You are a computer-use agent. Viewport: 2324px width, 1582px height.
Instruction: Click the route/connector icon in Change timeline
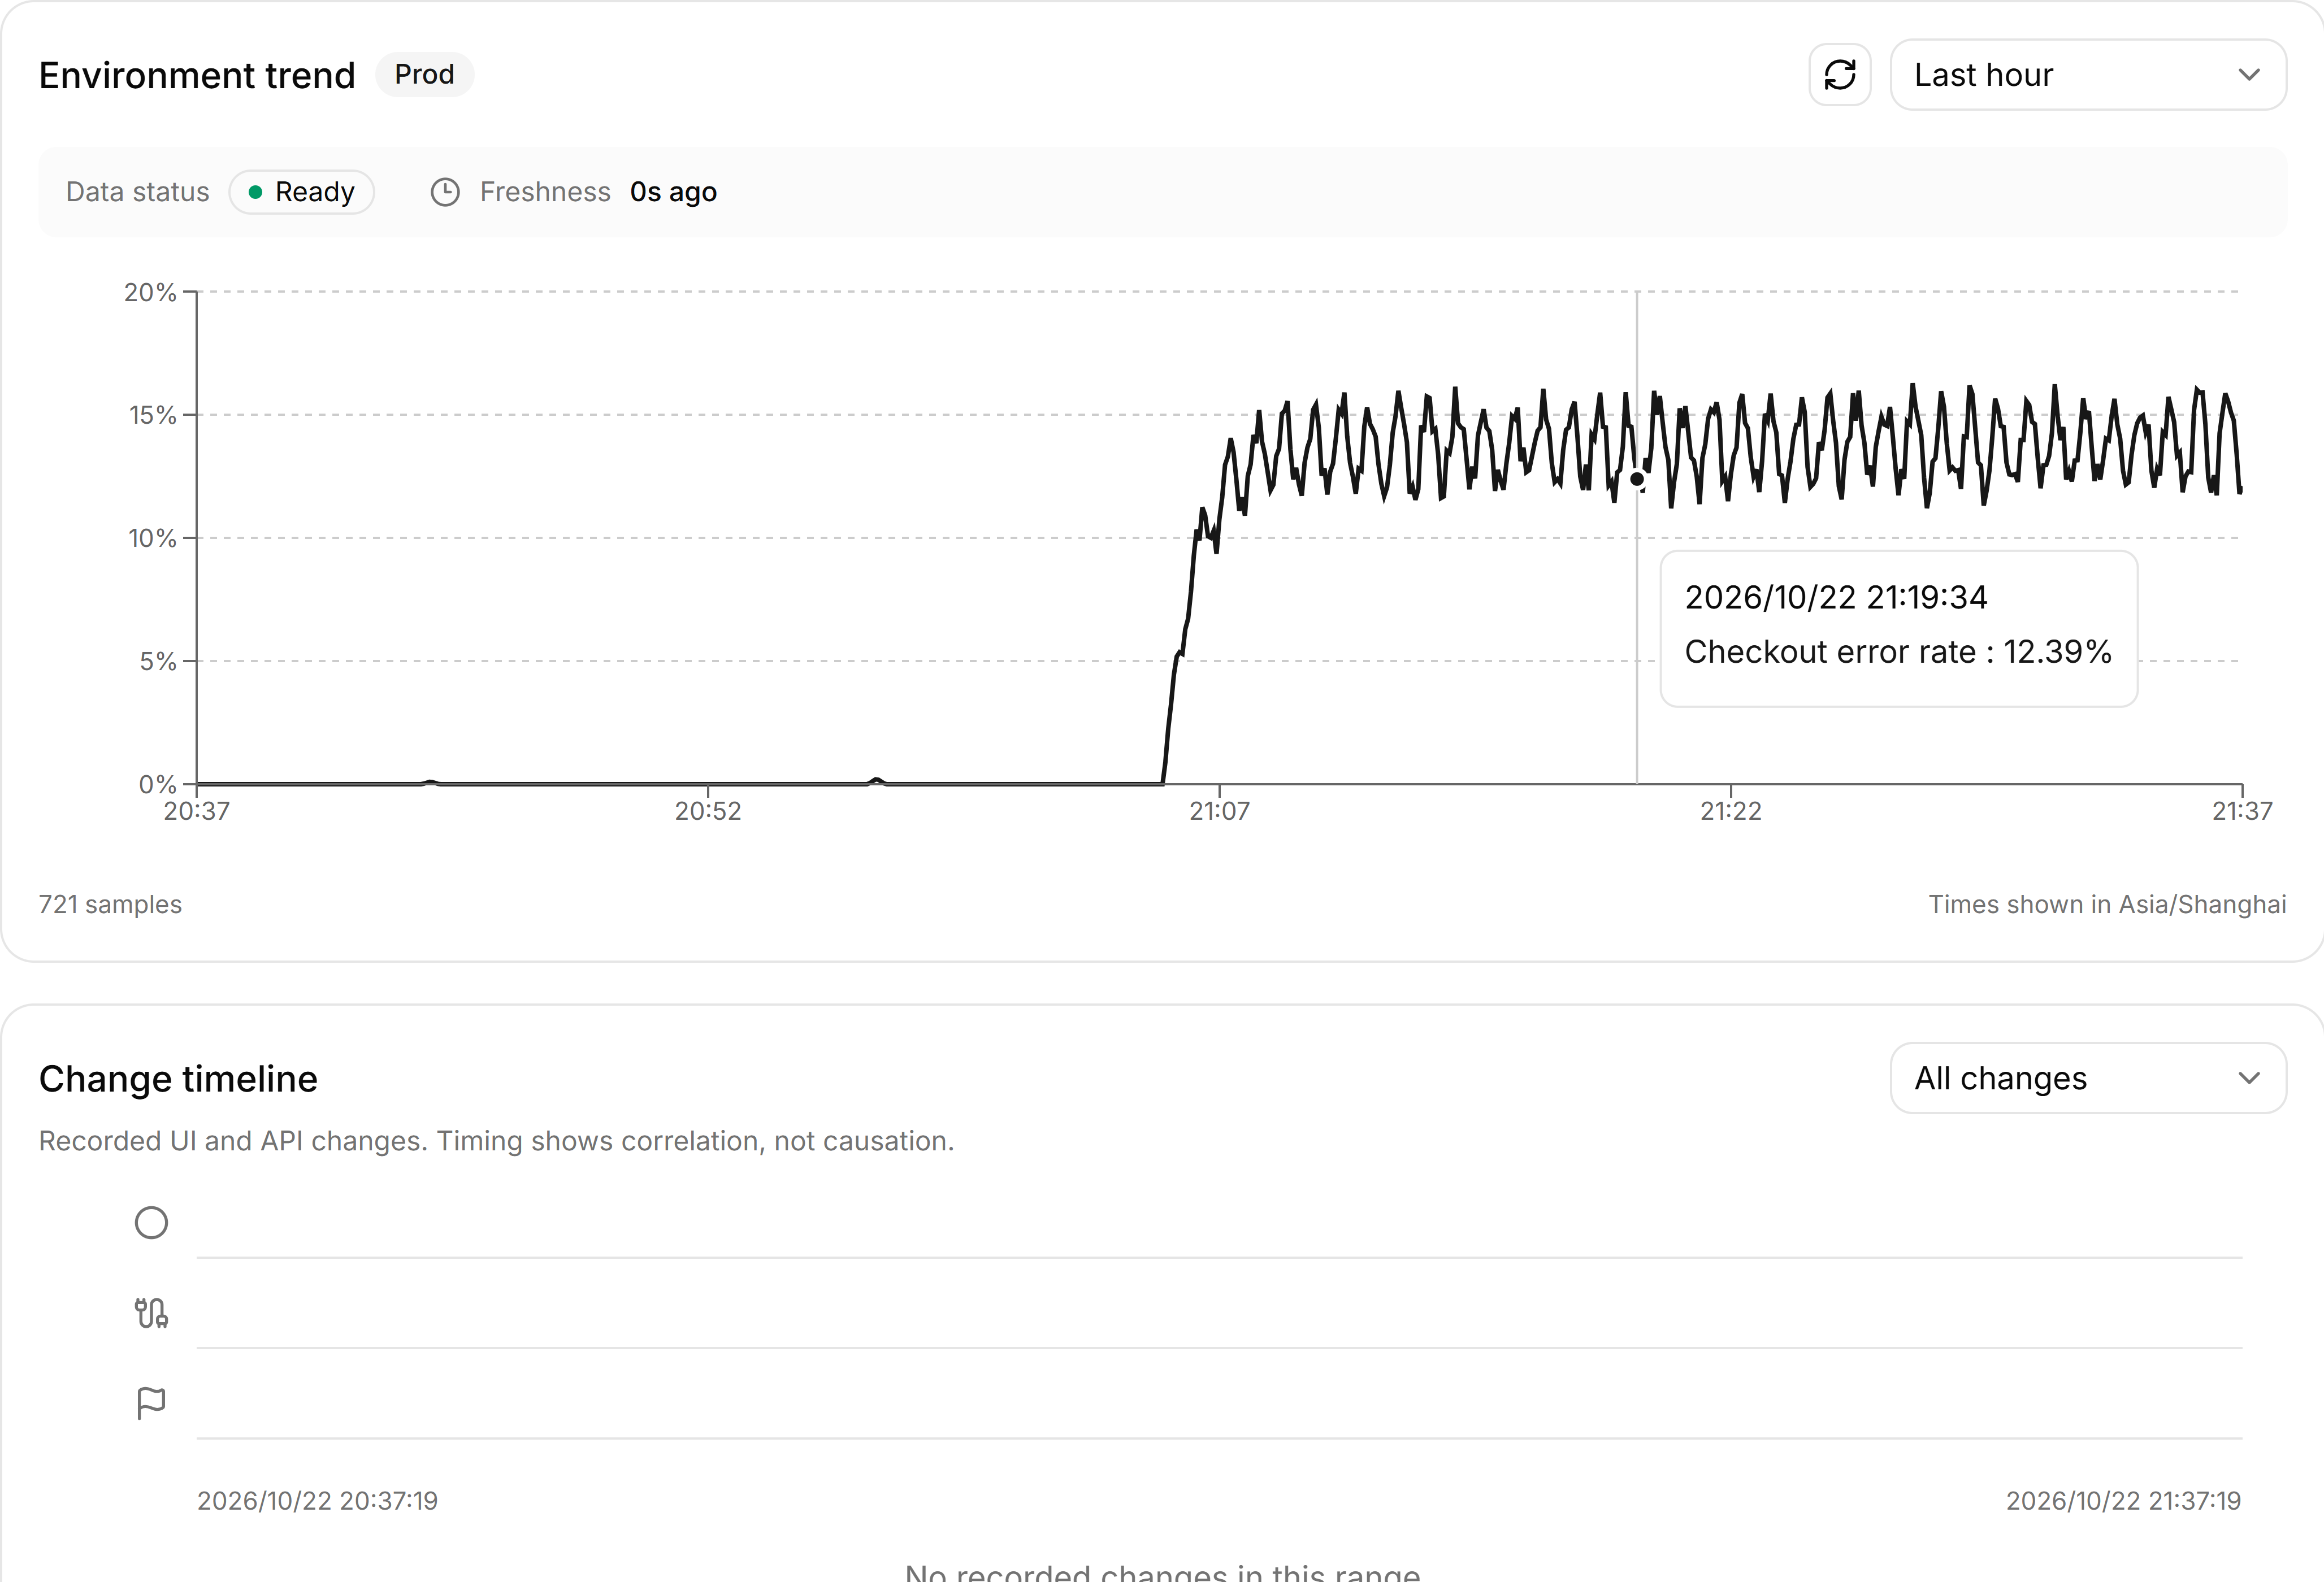(151, 1313)
